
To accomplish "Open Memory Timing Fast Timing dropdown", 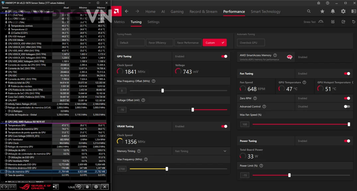I will (201, 151).
